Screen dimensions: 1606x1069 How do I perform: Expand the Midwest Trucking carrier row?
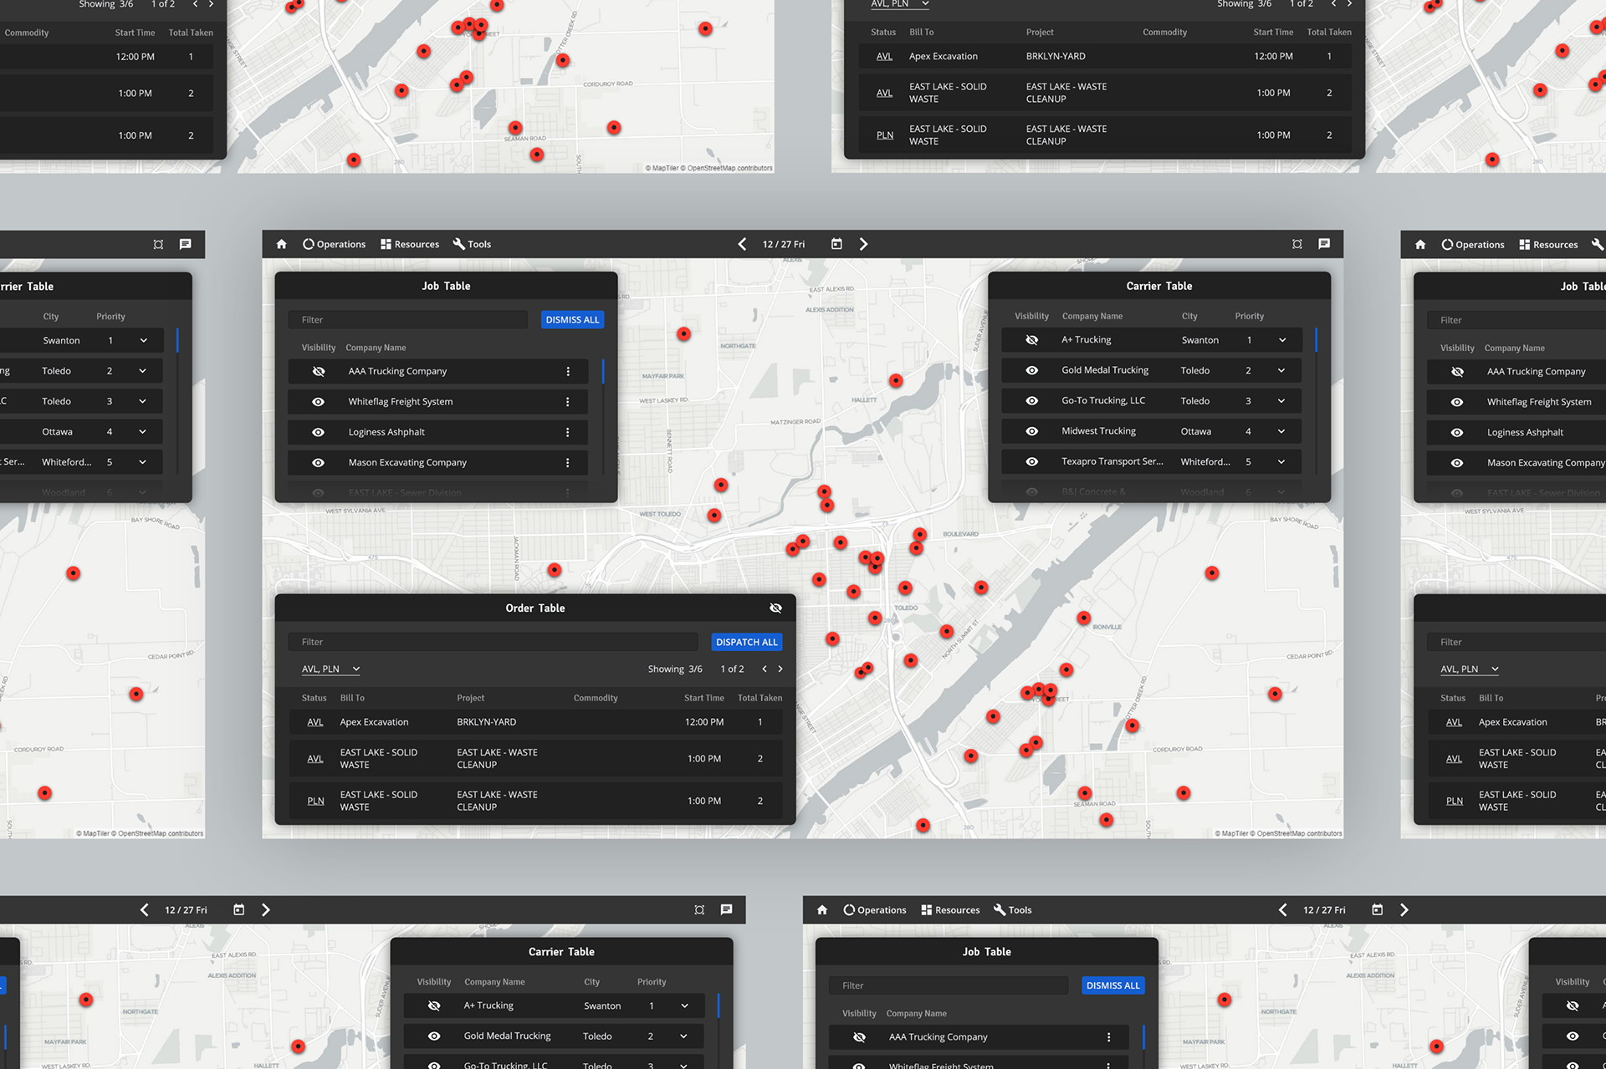[1281, 431]
